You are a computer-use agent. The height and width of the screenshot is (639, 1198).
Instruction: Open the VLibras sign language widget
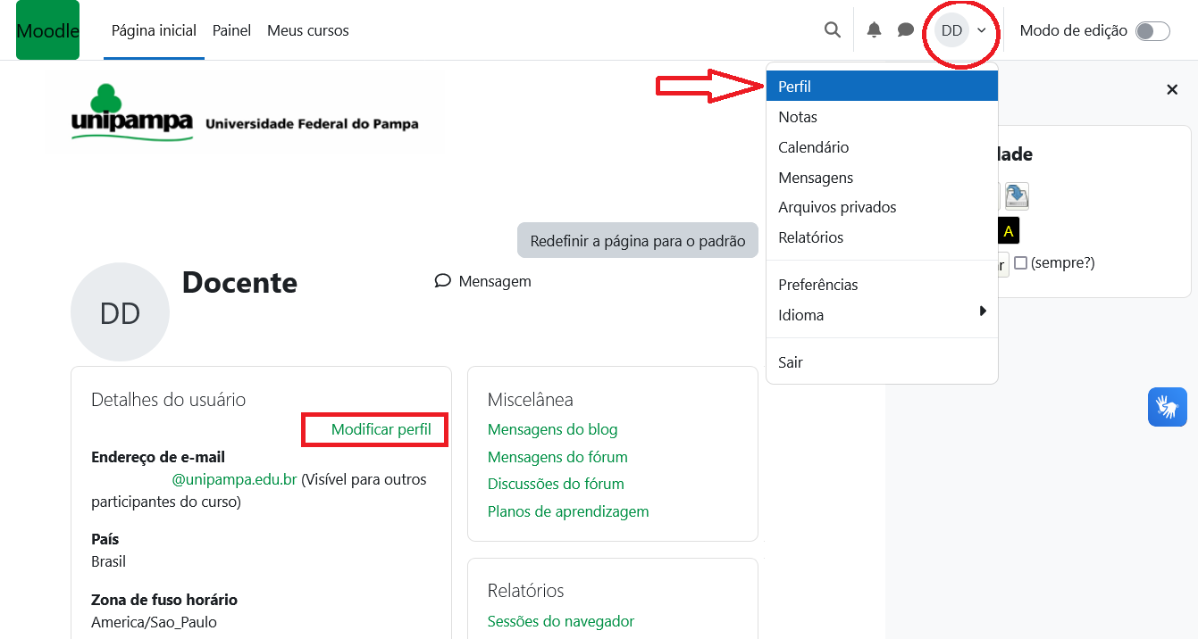1167,407
